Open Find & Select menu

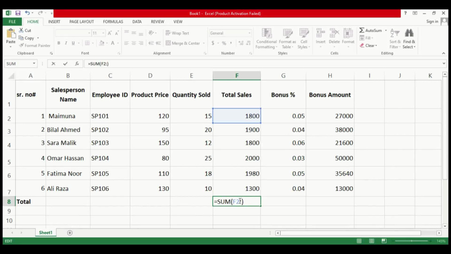coord(409,38)
